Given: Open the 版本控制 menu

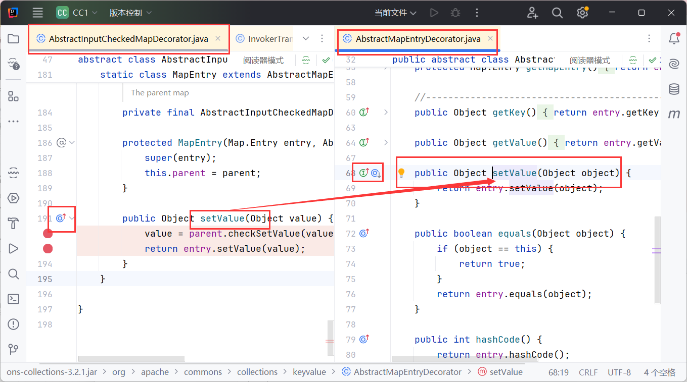Looking at the screenshot, I should pos(130,13).
